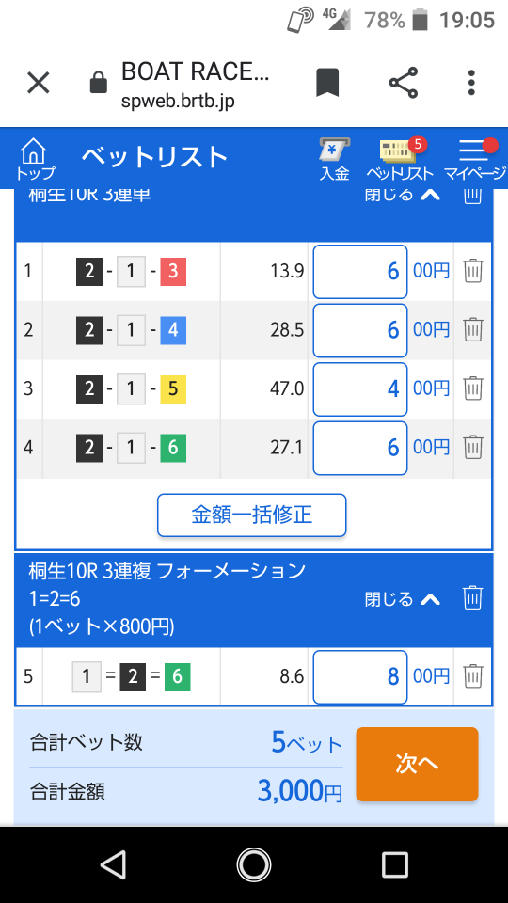Open the ベットリスト icon with badge

pyautogui.click(x=400, y=159)
